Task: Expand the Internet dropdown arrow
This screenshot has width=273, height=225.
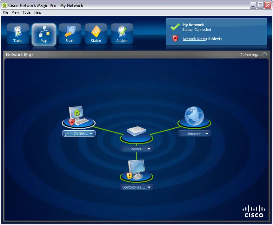Action: tap(207, 134)
